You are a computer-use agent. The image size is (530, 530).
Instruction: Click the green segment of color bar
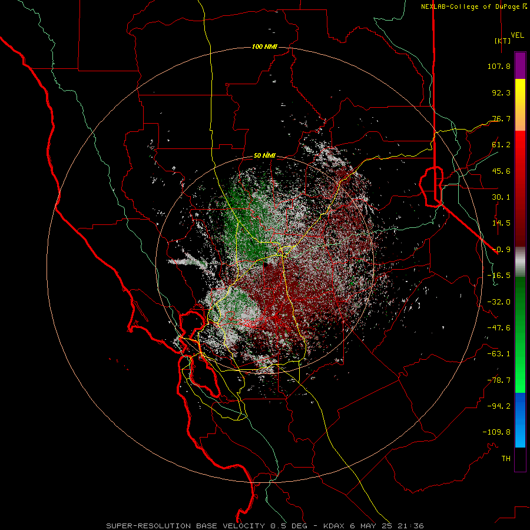(x=520, y=334)
